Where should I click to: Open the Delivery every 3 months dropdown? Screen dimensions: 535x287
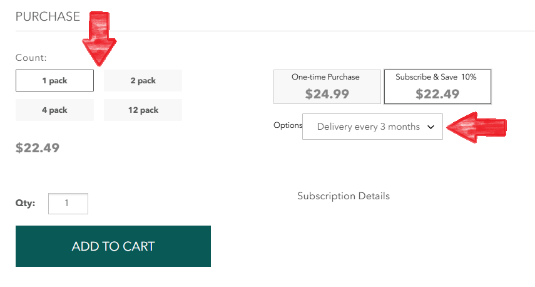click(369, 127)
